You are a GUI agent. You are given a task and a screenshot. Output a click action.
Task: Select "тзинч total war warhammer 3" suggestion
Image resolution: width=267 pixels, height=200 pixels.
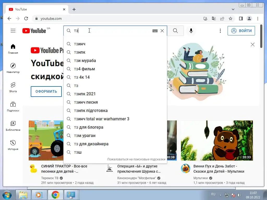tap(115, 119)
